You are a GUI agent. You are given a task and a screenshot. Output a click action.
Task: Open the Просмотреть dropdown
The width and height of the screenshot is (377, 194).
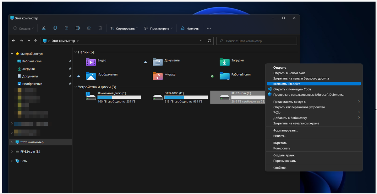159,28
